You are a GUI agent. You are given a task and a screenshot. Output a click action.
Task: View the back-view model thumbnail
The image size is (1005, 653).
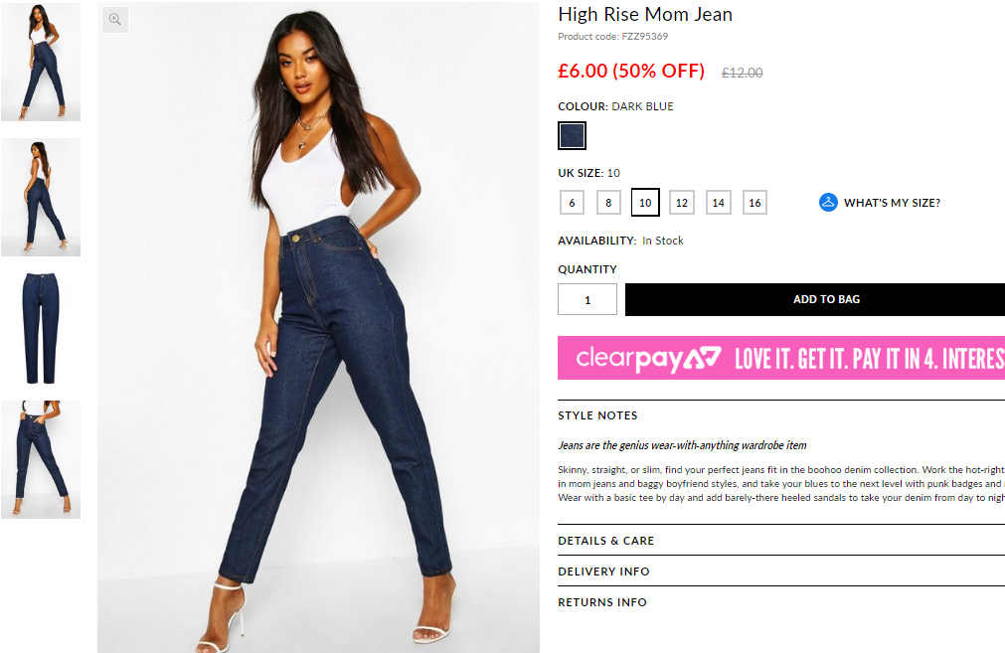[x=41, y=198]
